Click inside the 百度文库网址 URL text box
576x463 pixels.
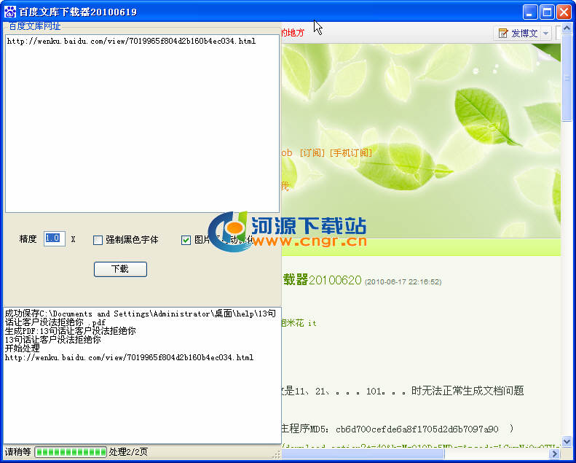click(142, 123)
